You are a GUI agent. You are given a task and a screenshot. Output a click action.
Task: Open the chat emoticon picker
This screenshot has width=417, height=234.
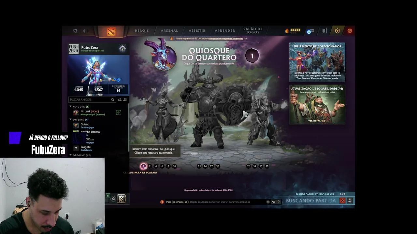pyautogui.click(x=268, y=202)
